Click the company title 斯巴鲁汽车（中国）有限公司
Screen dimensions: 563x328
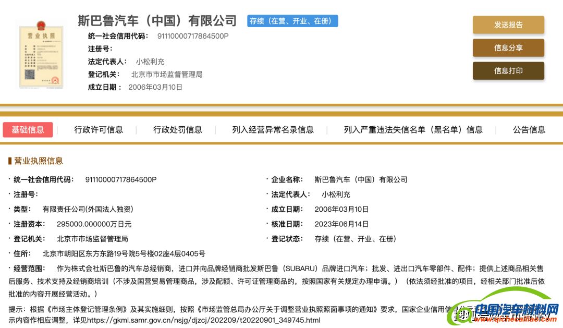tap(157, 21)
